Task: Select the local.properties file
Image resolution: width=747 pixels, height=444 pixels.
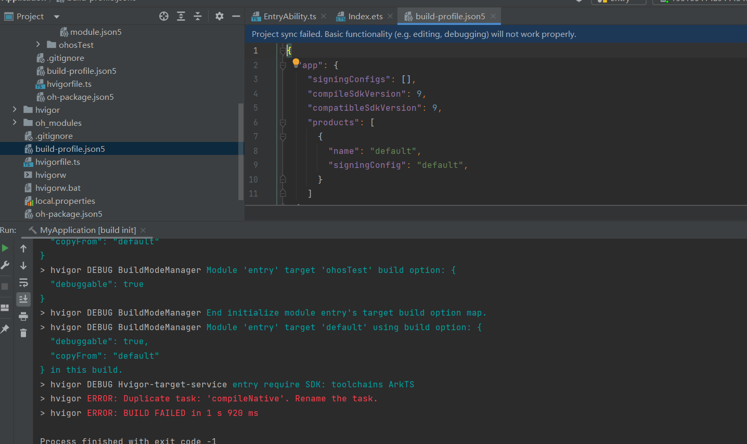Action: (65, 201)
